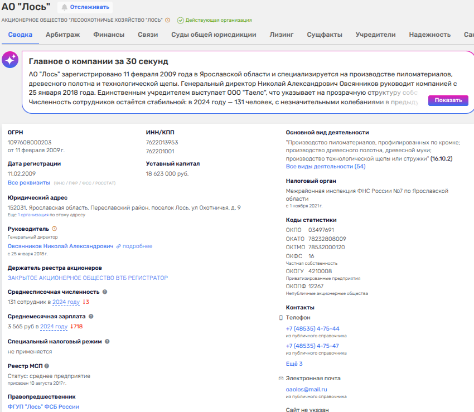Viewport: 474px width, 412px height.
Task: Click the clock icon beside the full company name
Action: tap(168, 20)
